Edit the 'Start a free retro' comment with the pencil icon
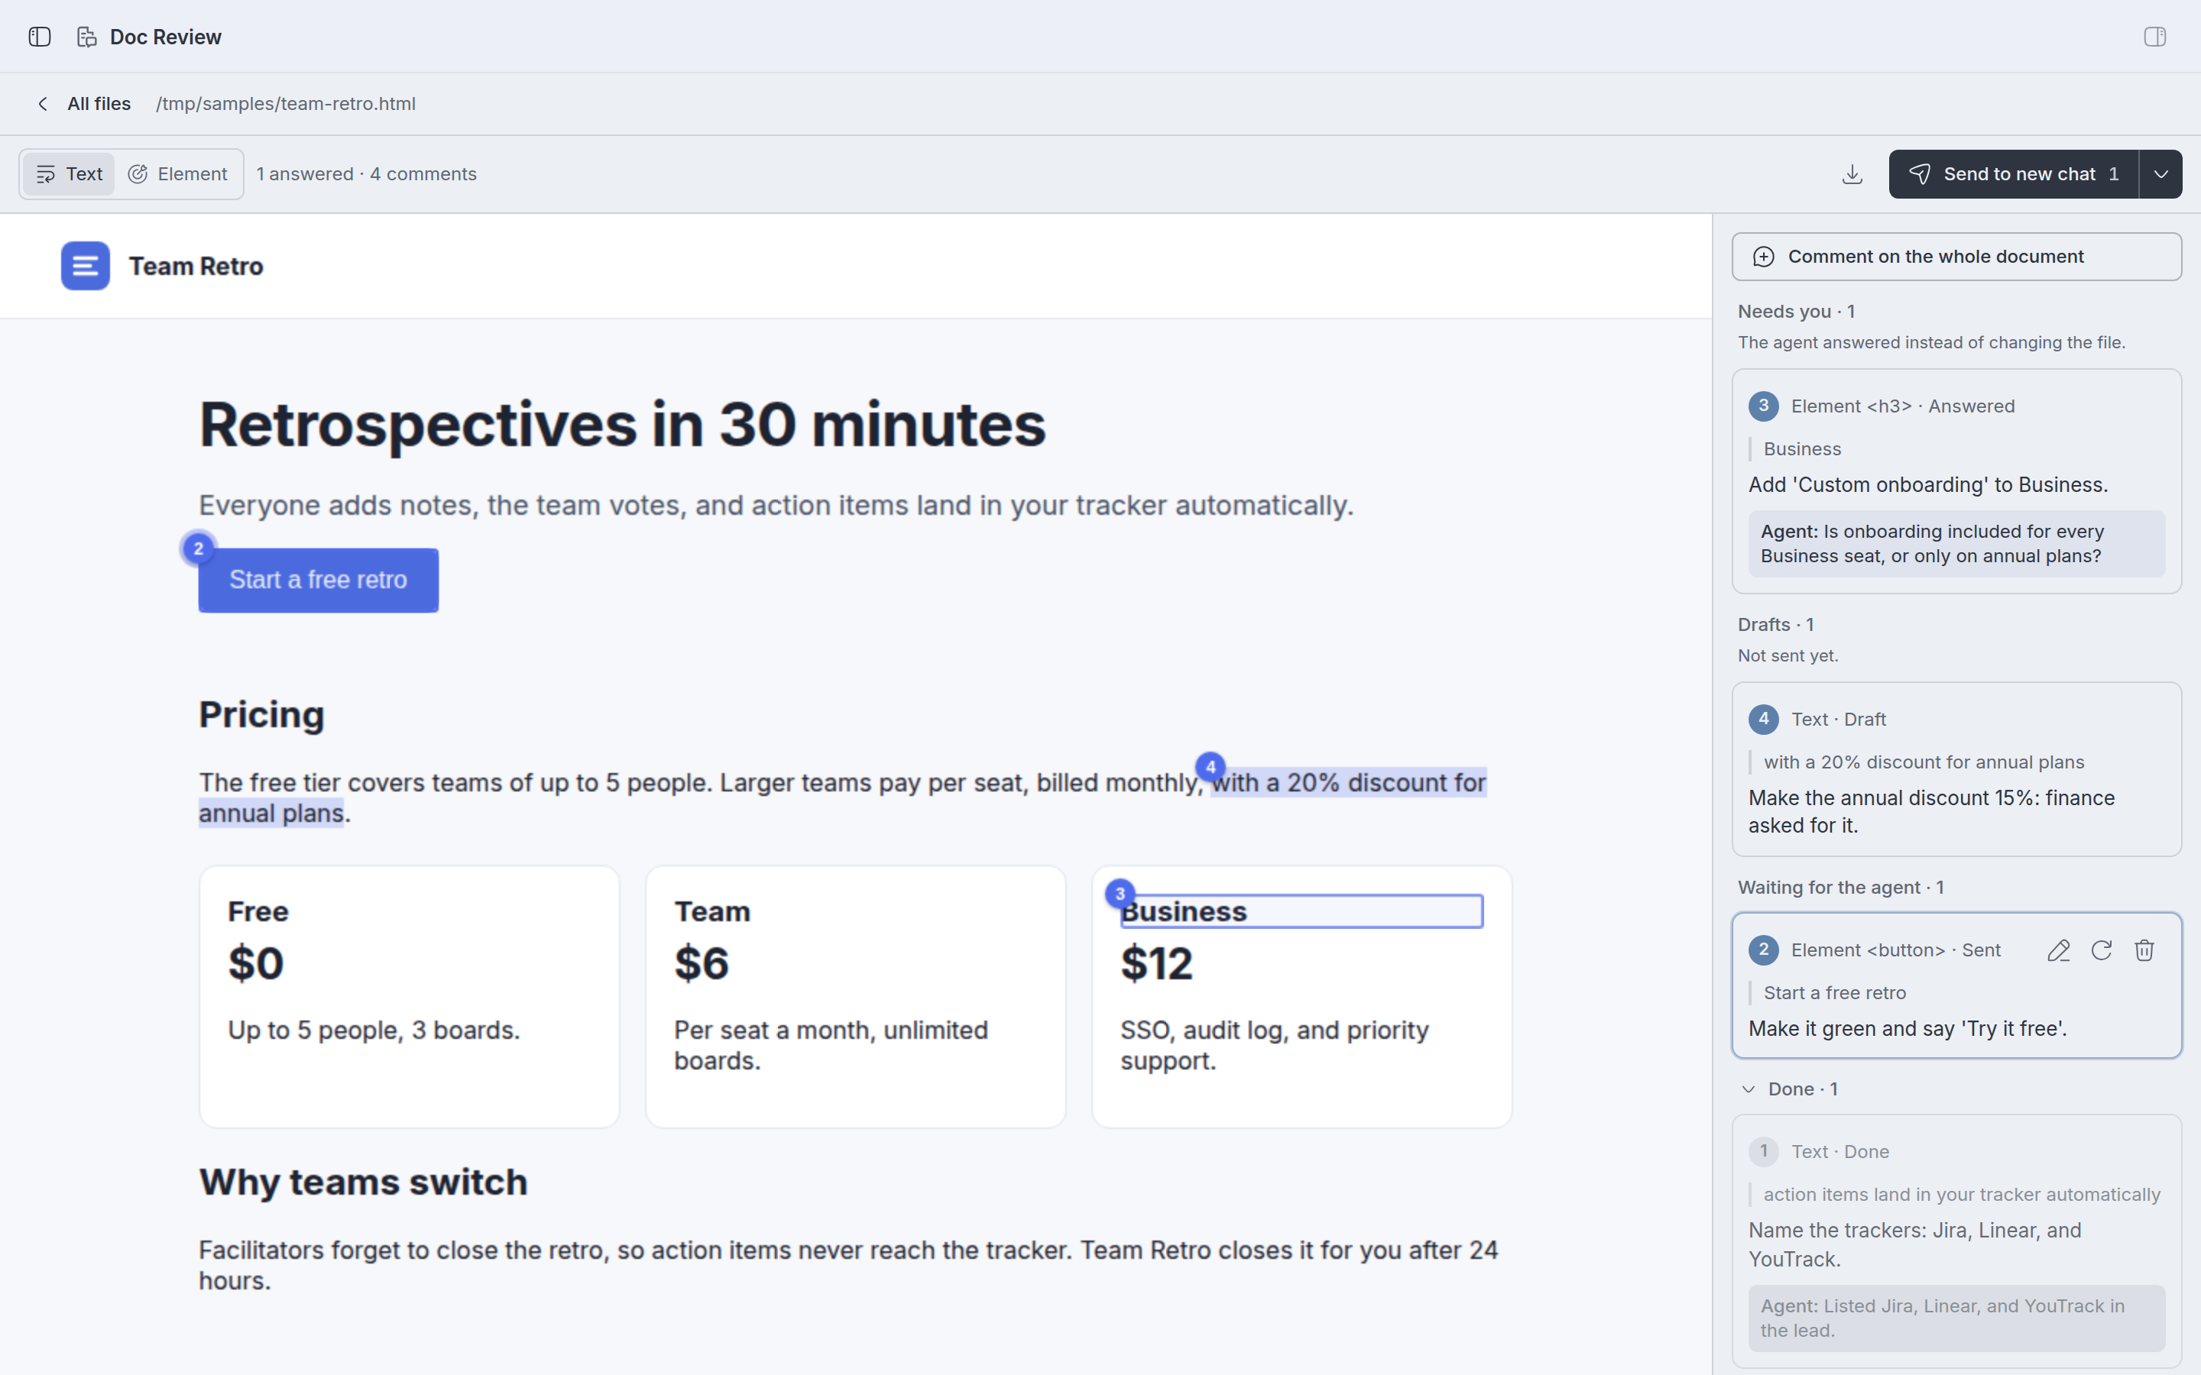 (2058, 950)
